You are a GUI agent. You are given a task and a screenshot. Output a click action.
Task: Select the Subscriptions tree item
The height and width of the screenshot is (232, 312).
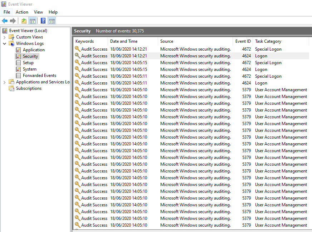(x=29, y=88)
